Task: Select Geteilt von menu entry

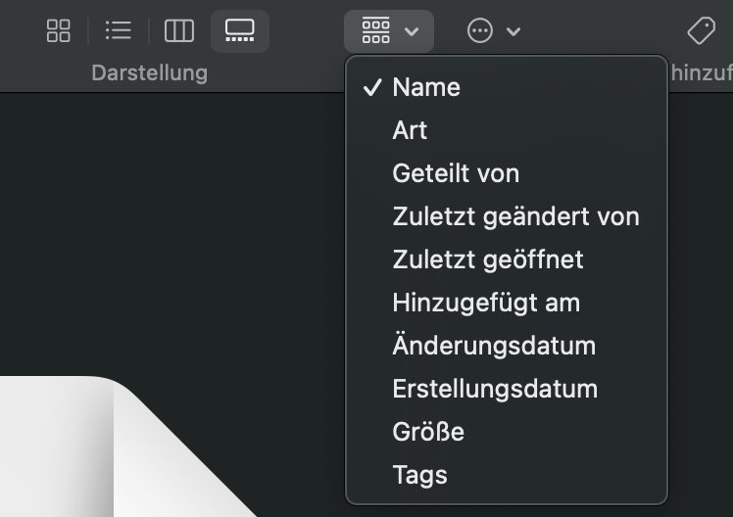Action: [456, 173]
